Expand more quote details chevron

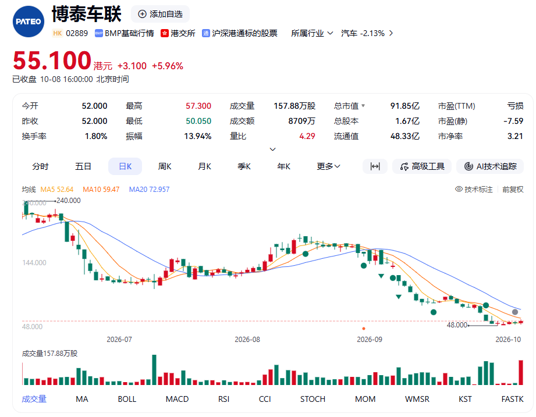click(x=272, y=149)
